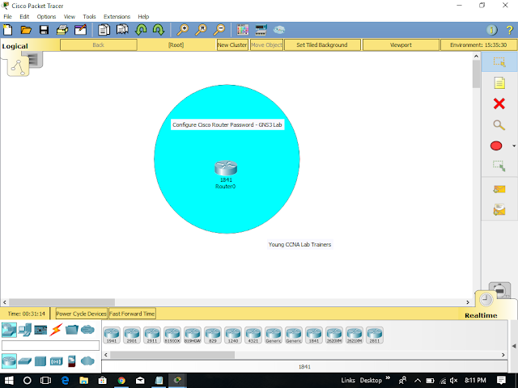Undo with the left green arrow
The height and width of the screenshot is (388, 518).
click(141, 30)
